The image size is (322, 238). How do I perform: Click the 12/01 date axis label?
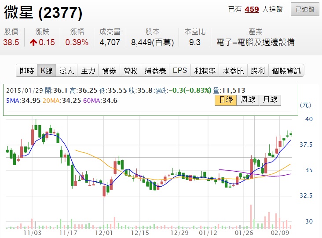(104, 233)
